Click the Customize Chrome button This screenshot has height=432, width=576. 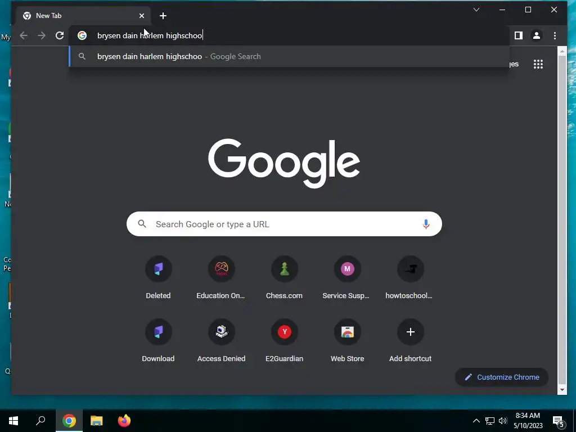[x=502, y=377]
